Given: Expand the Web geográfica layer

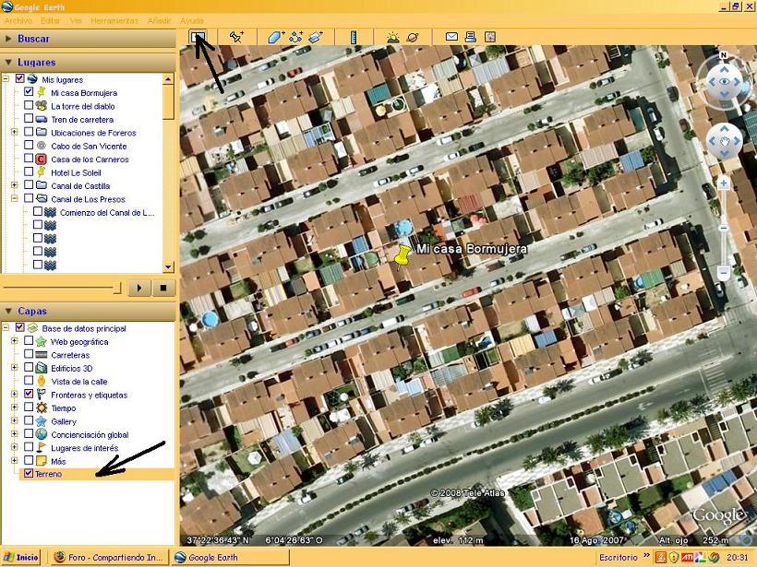Looking at the screenshot, I should 15,341.
